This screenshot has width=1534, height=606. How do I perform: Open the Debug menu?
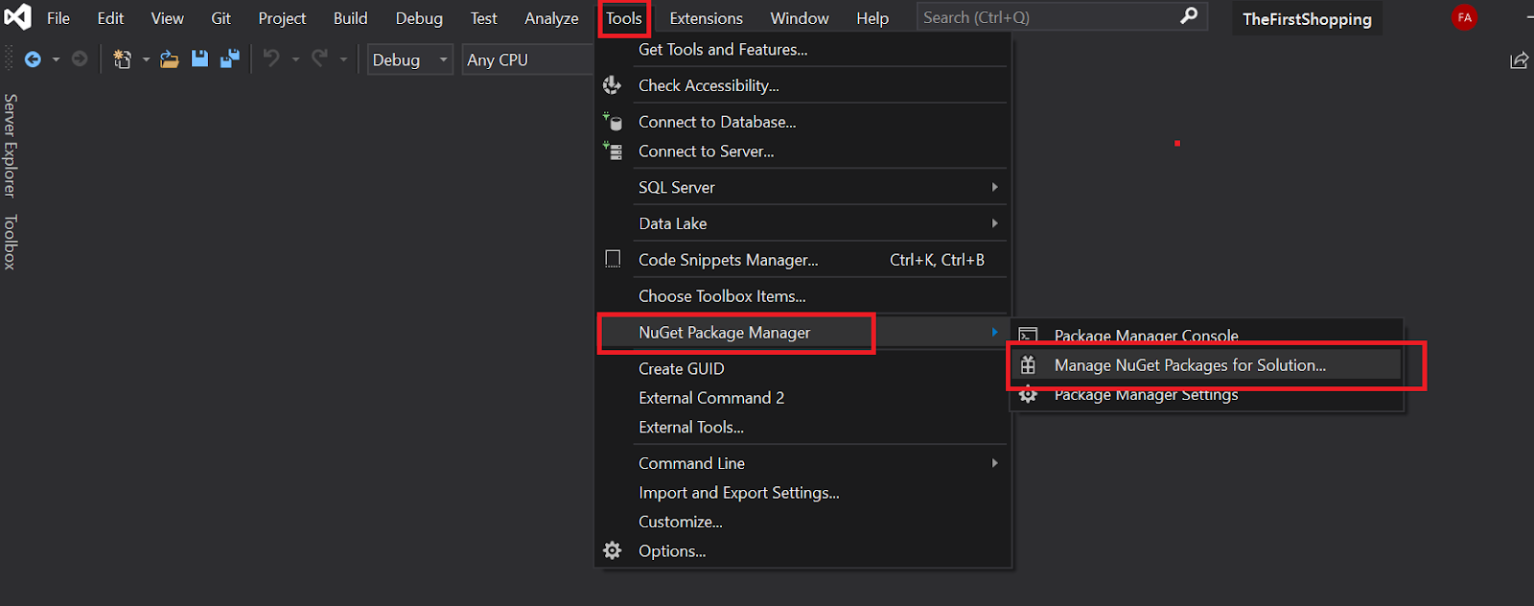click(x=419, y=18)
